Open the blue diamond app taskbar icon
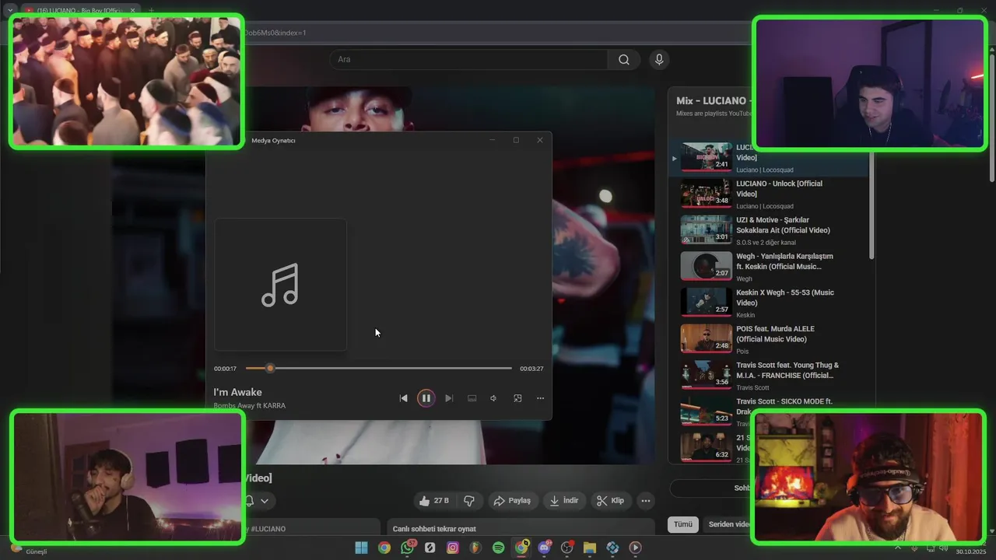 pos(613,548)
